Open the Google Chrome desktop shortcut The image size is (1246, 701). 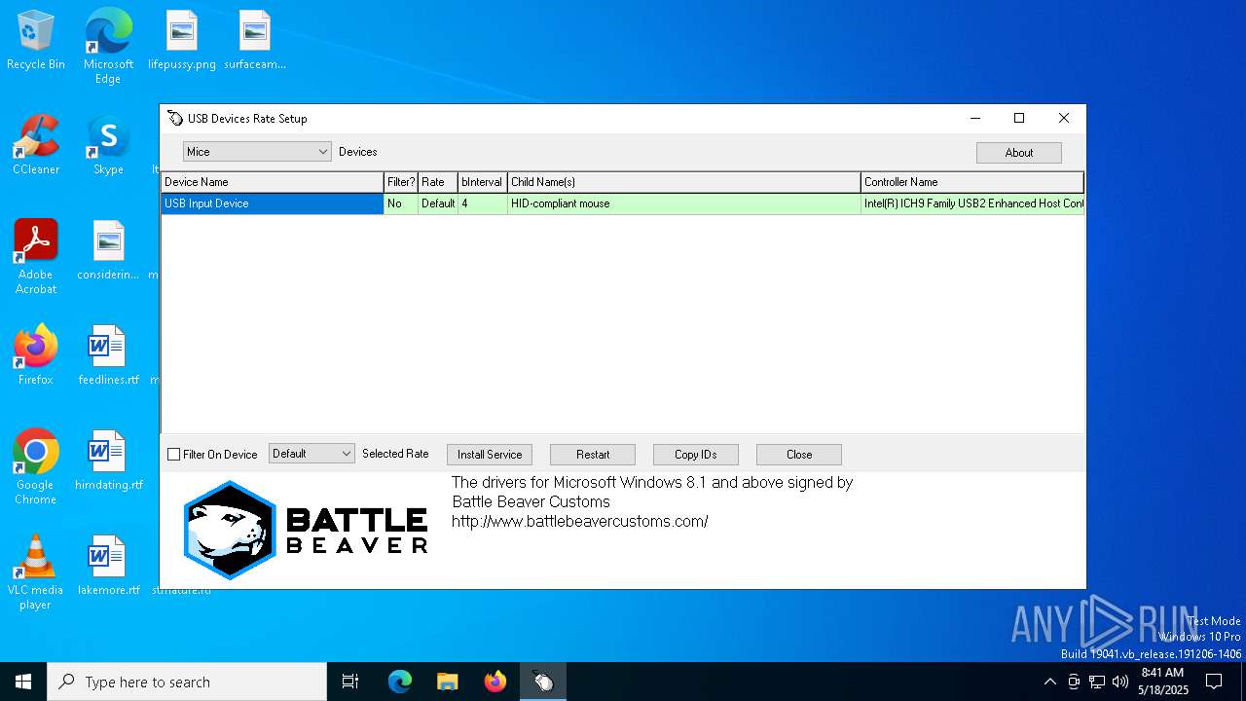pos(36,467)
